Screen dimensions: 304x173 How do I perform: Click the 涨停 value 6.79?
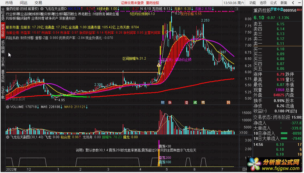(x=280, y=74)
